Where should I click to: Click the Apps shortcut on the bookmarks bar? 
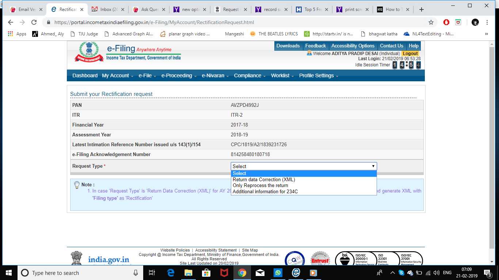tap(18, 34)
